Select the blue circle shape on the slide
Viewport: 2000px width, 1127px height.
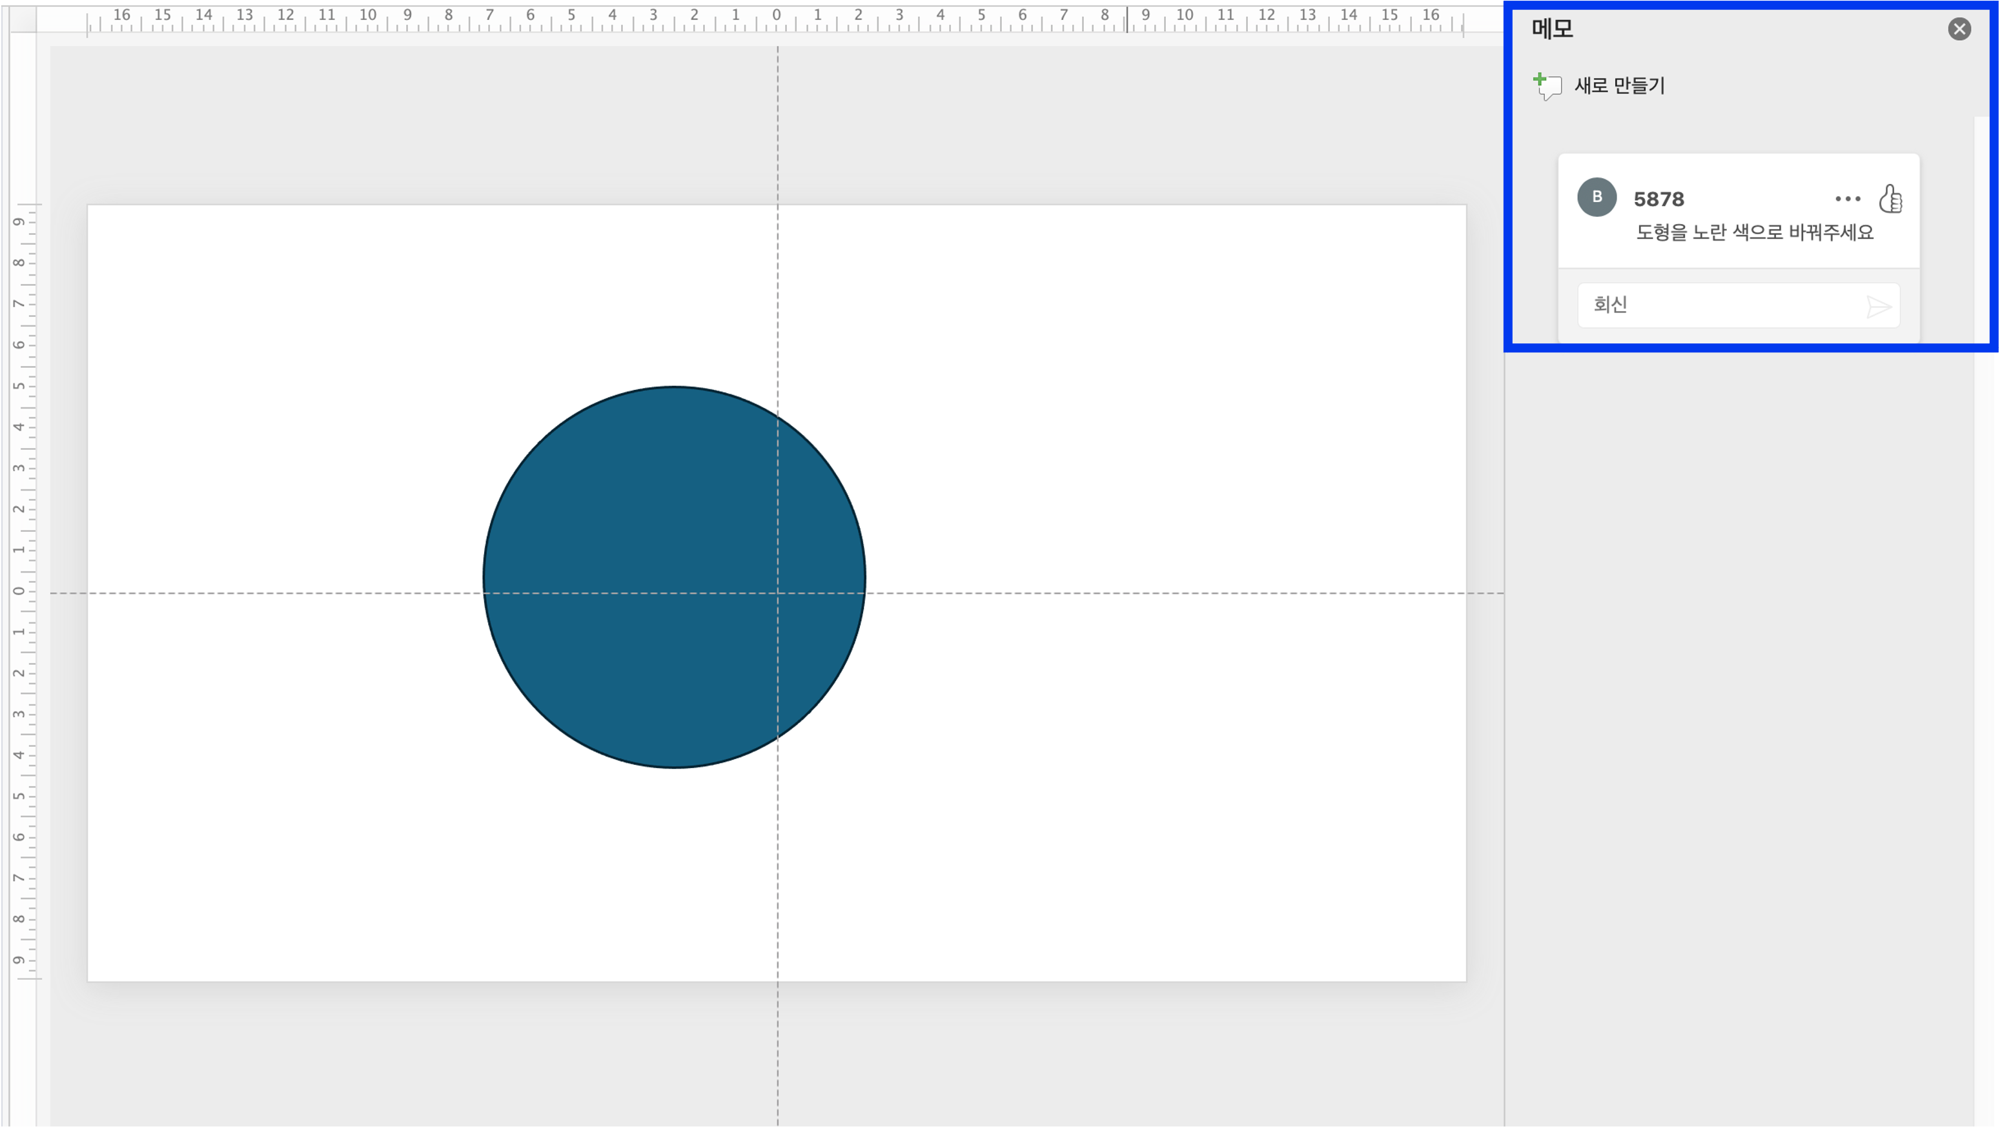[x=674, y=578]
